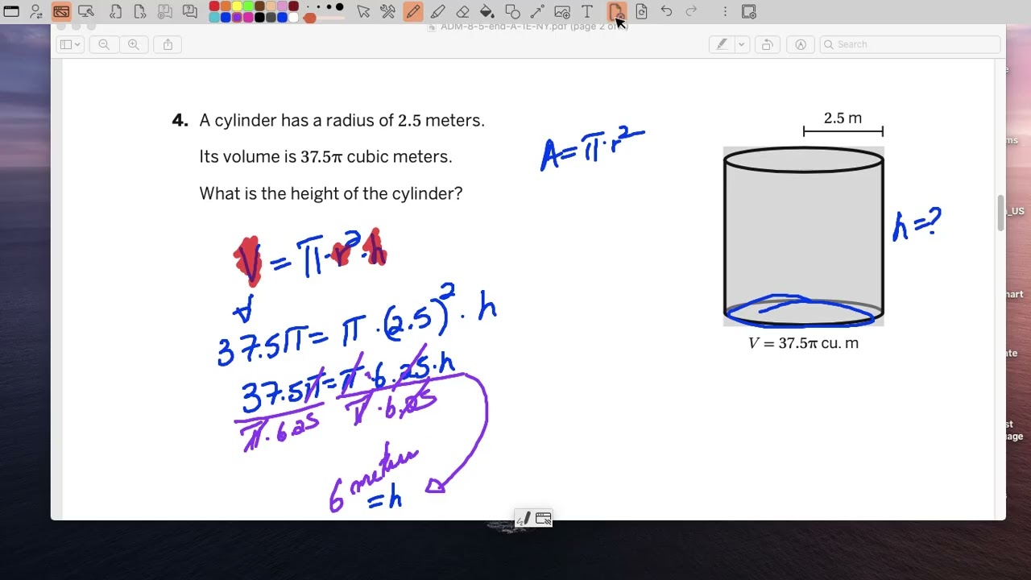Choose the smallest pen dot size
The width and height of the screenshot is (1031, 580).
click(308, 6)
